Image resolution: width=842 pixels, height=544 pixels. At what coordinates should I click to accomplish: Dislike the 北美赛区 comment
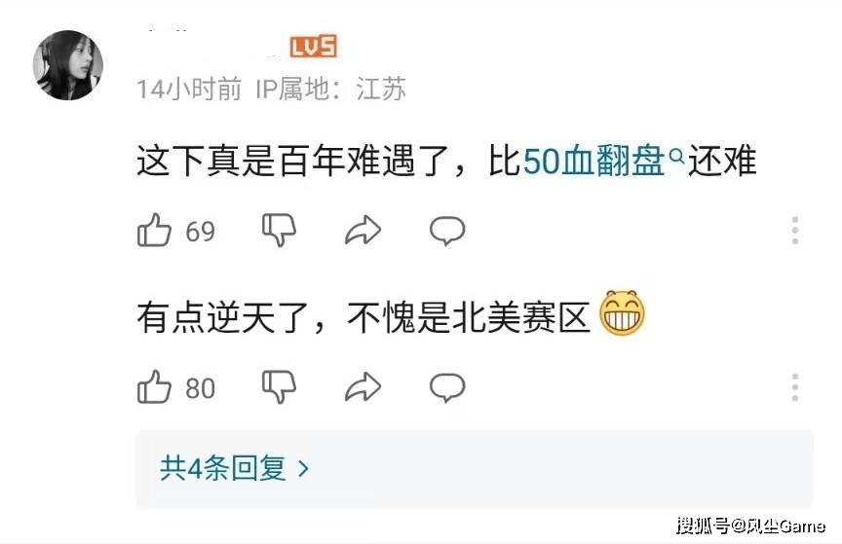(x=280, y=386)
